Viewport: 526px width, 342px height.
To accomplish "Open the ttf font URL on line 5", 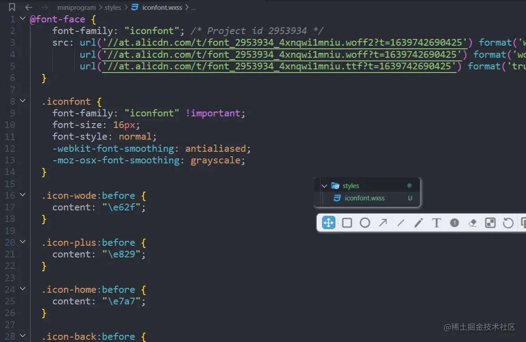I will (279, 66).
